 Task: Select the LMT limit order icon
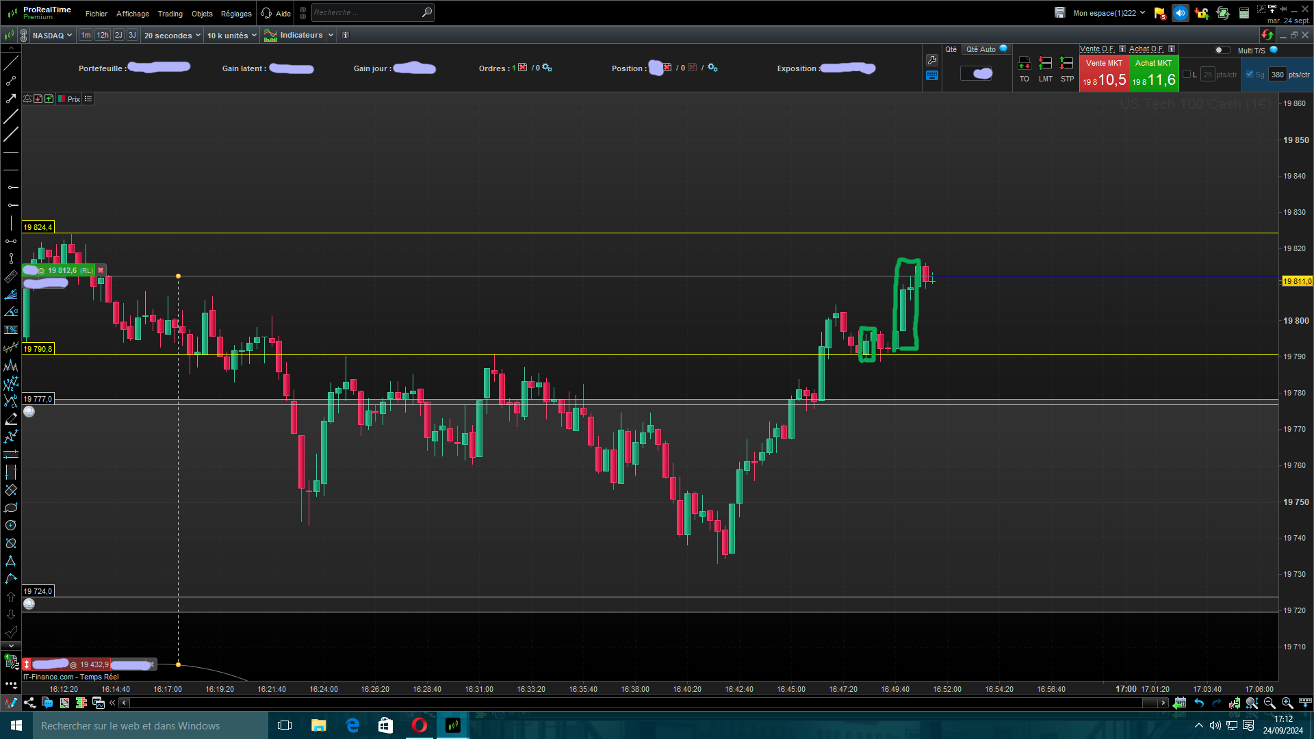(1045, 65)
